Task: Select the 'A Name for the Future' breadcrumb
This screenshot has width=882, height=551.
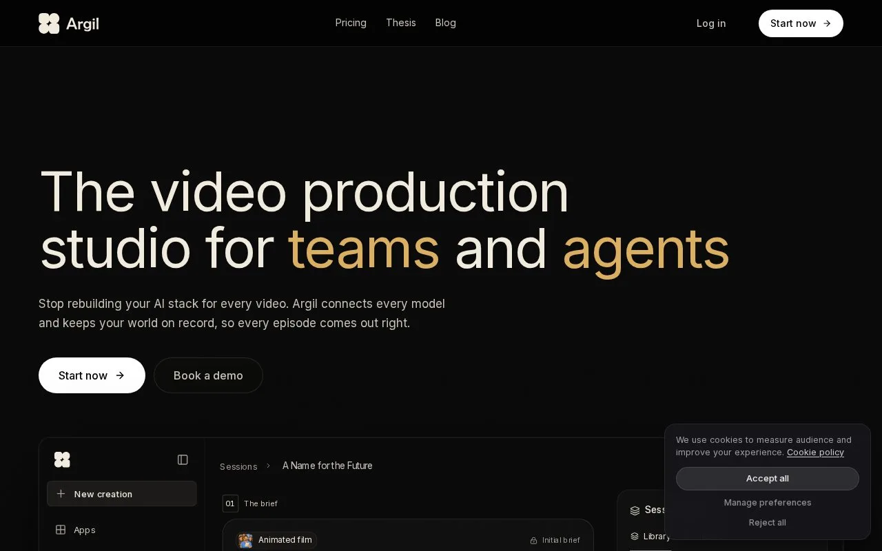Action: (327, 466)
